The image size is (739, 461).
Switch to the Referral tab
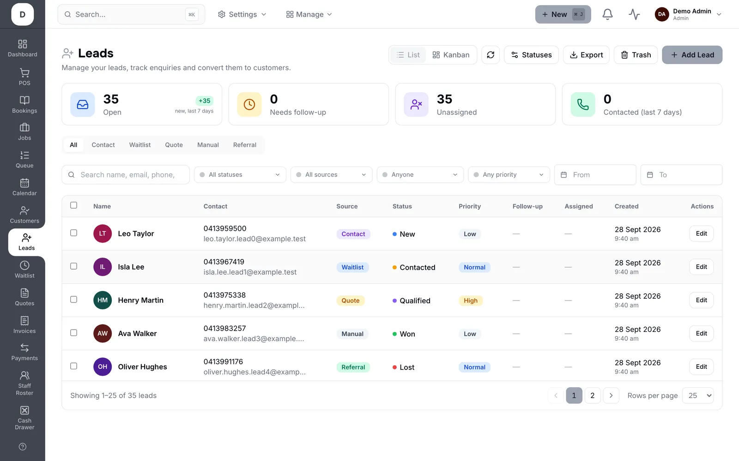[245, 145]
